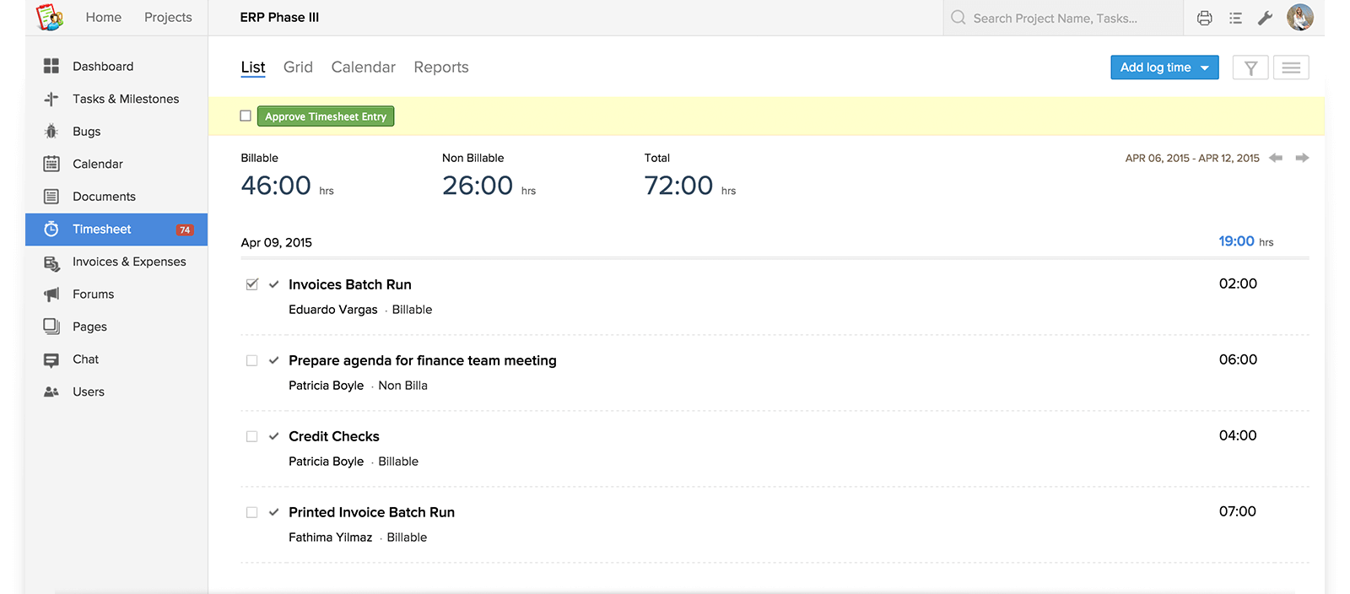Tick the select-all checkbox beside Approve
This screenshot has height=594, width=1350.
(246, 116)
